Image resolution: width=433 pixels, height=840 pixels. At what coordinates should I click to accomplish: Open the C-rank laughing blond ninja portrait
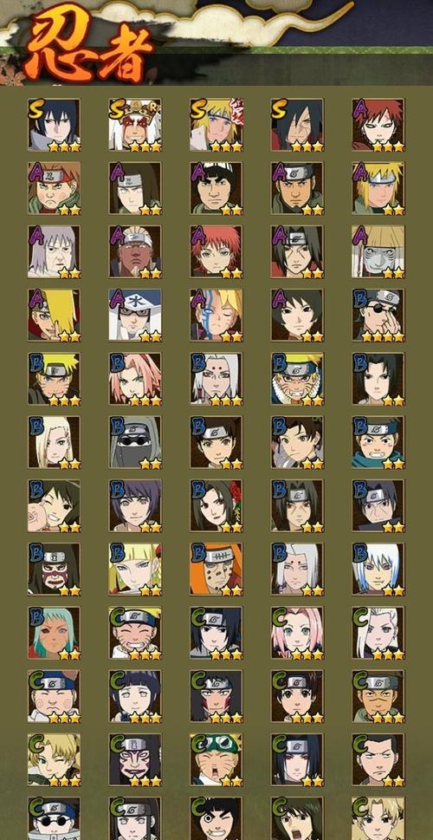(135, 633)
